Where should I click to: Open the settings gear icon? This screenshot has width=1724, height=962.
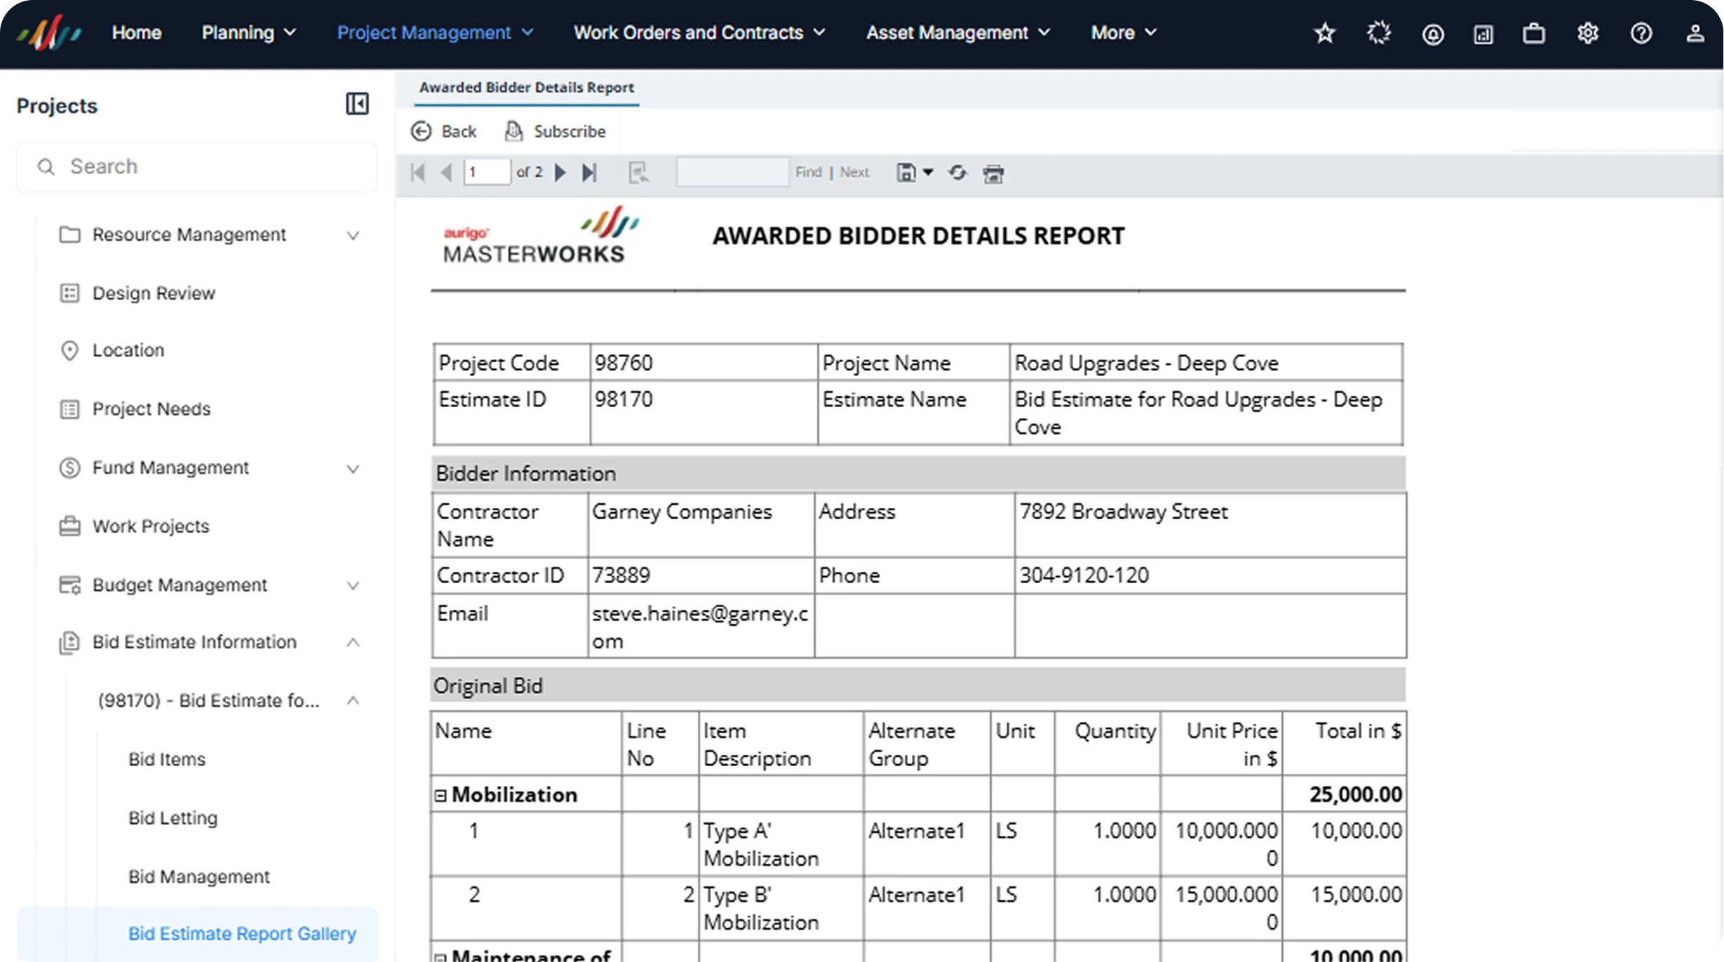point(1587,33)
